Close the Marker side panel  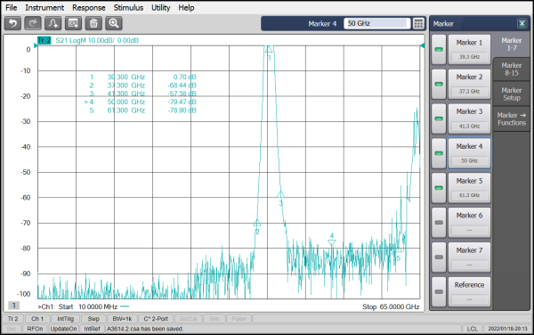pos(522,23)
